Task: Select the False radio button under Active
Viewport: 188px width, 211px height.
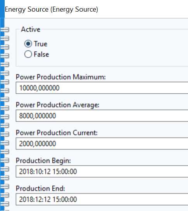Action: coord(28,54)
